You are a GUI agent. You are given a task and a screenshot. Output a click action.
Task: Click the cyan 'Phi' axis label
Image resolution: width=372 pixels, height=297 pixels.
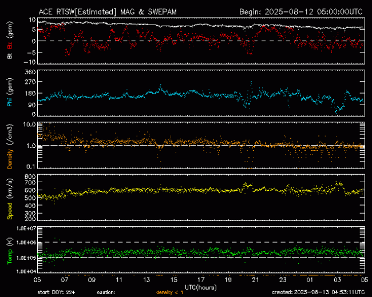click(x=10, y=101)
